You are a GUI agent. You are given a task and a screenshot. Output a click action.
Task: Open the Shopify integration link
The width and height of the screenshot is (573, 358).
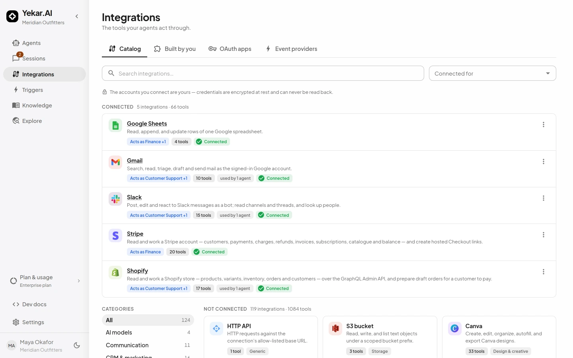point(137,271)
